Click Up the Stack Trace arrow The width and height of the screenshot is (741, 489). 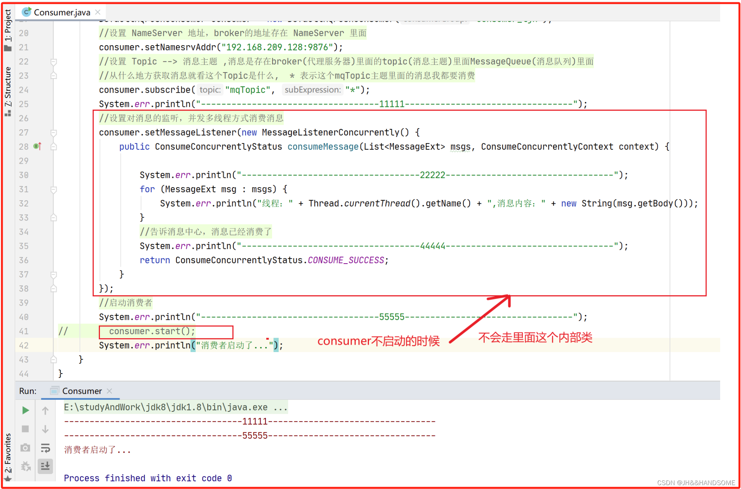45,410
